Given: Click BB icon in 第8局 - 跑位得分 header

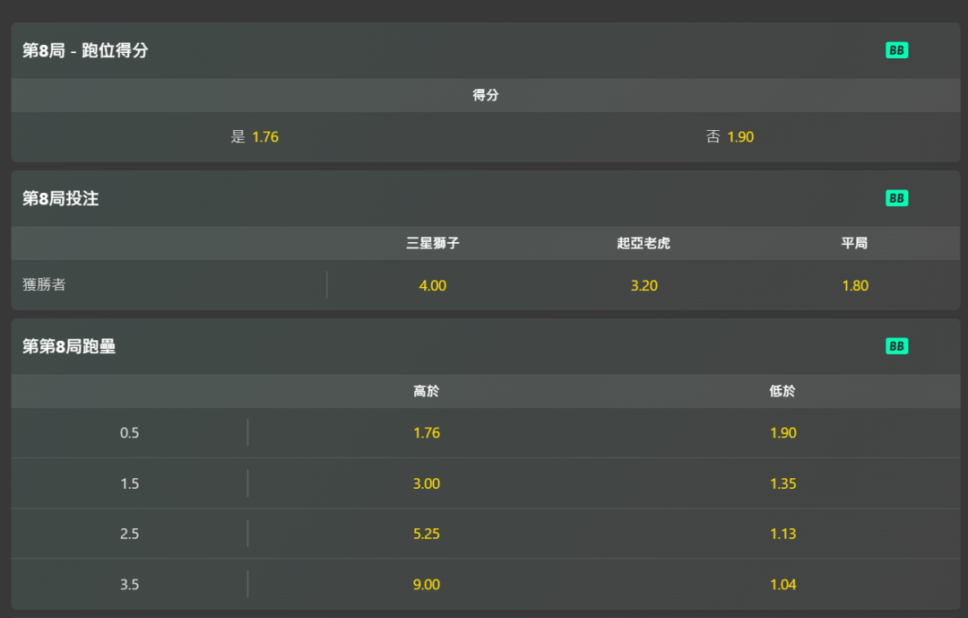Looking at the screenshot, I should click(x=896, y=50).
